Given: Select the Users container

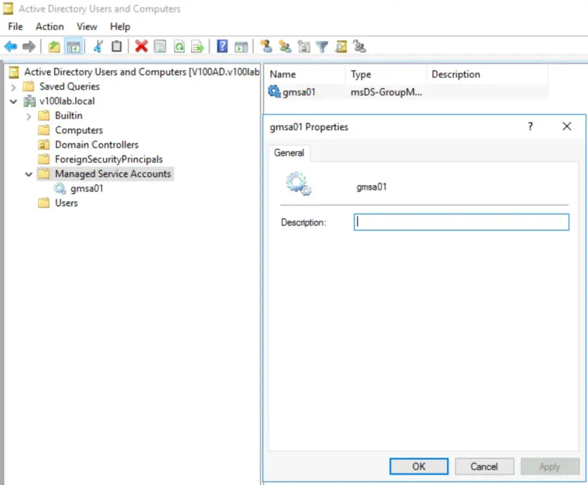Looking at the screenshot, I should tap(66, 203).
